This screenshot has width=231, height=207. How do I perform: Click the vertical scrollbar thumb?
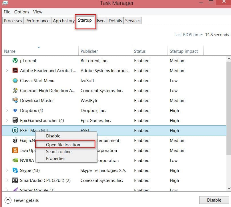click(229, 108)
